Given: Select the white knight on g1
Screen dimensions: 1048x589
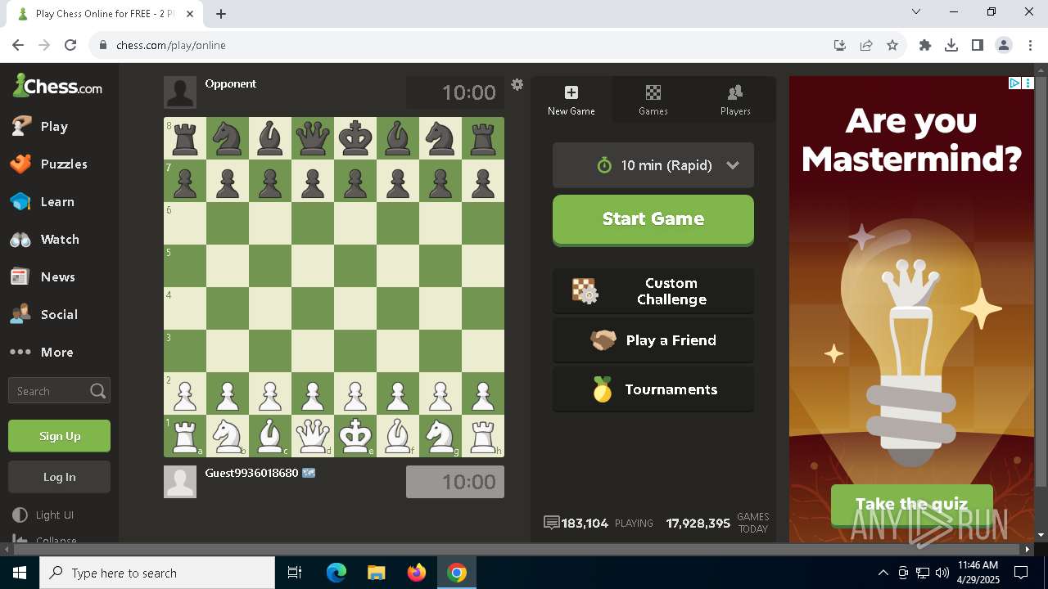Looking at the screenshot, I should click(440, 436).
